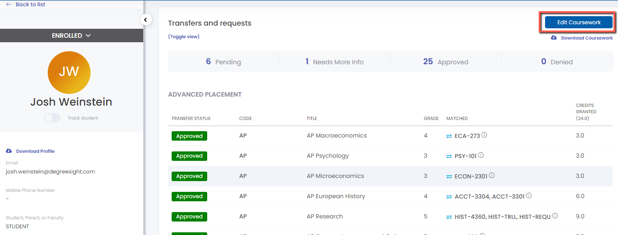Click the Toggle view link
The width and height of the screenshot is (618, 235).
coord(184,37)
